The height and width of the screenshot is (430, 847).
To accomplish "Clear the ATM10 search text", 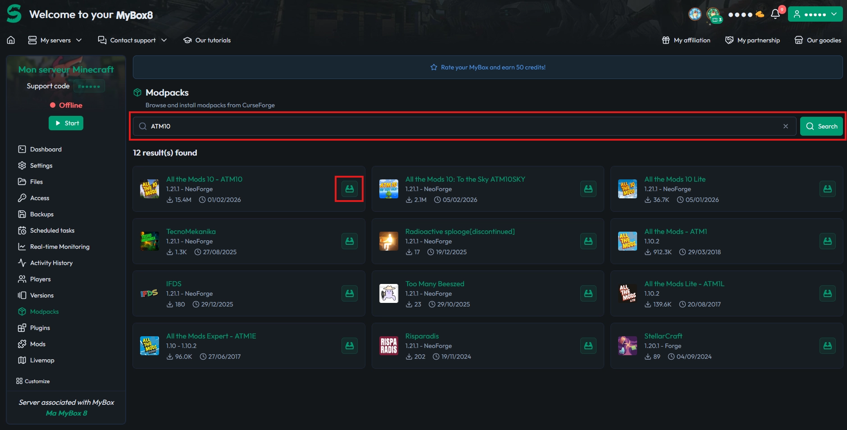I will click(785, 126).
